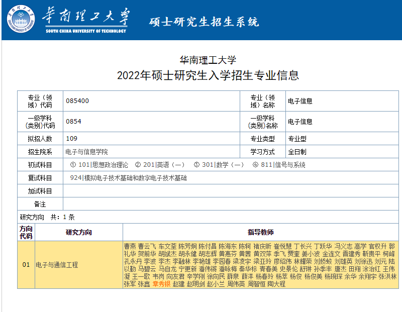Viewport: 402px width, 312px height.
Task: Select advisor 陈海东
Action: pyautogui.click(x=228, y=246)
